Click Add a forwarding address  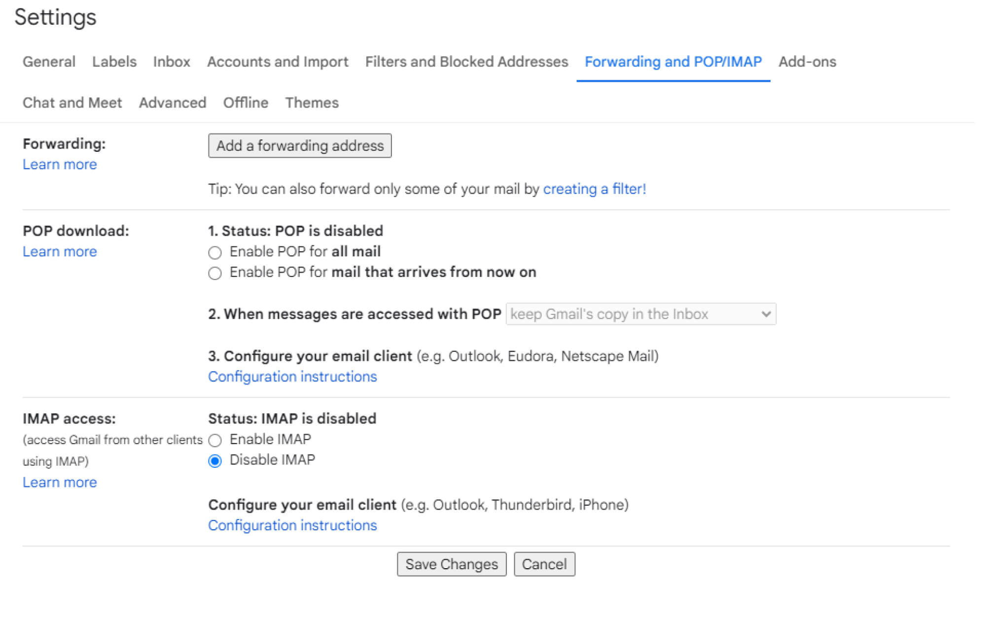(299, 145)
